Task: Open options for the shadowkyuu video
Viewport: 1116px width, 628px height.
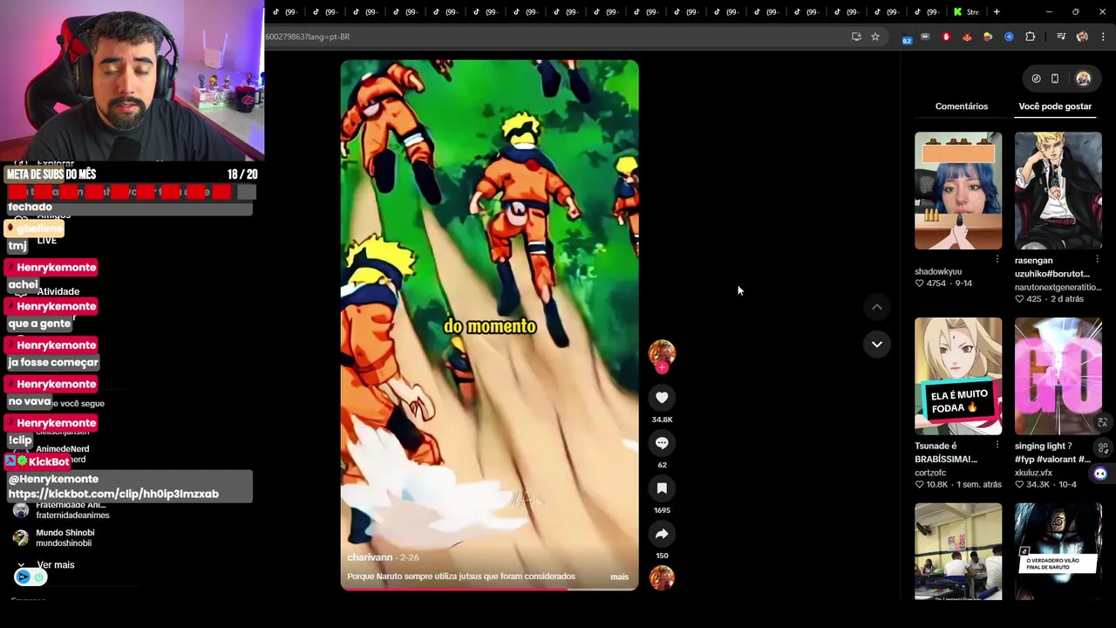Action: point(997,260)
